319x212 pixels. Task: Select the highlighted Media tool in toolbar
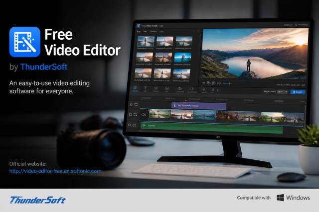click(135, 89)
